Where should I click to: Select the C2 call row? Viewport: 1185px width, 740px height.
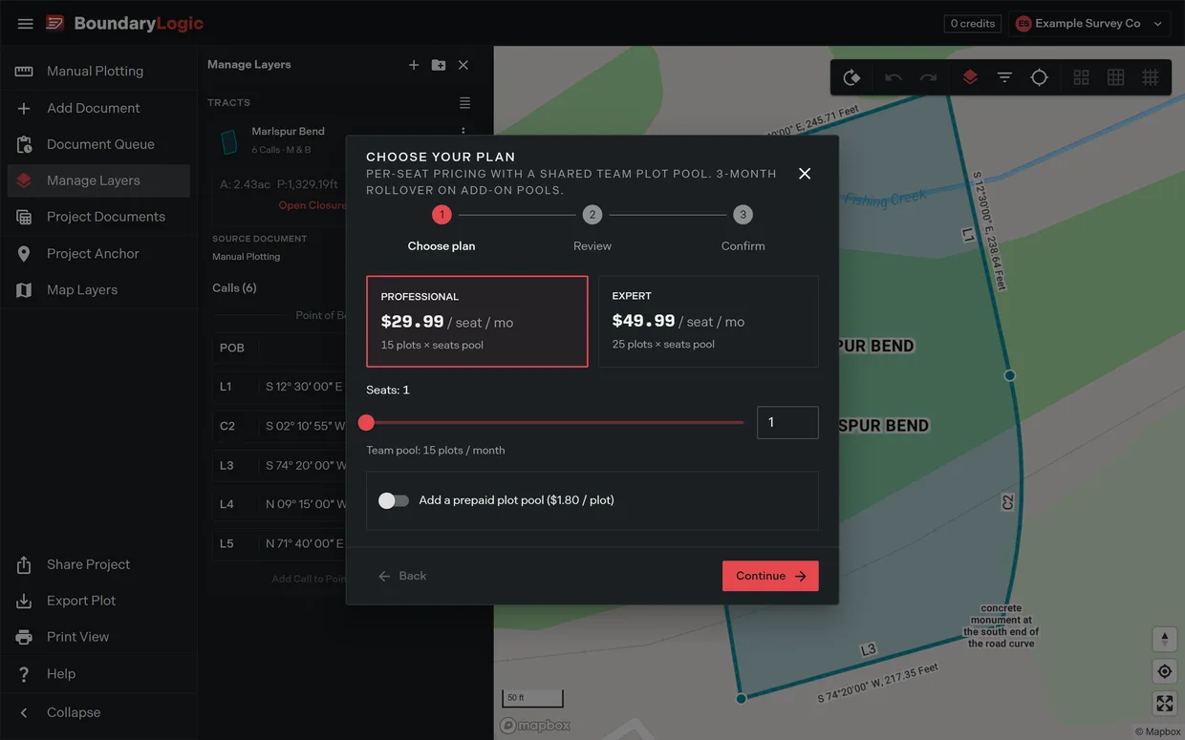(279, 426)
